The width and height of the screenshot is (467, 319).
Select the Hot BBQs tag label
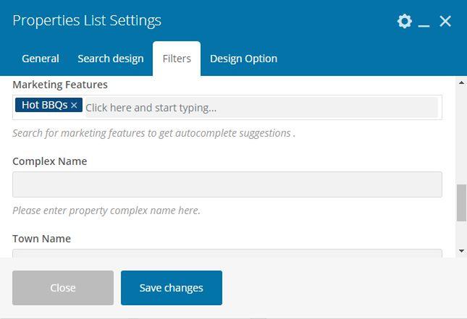pyautogui.click(x=44, y=106)
